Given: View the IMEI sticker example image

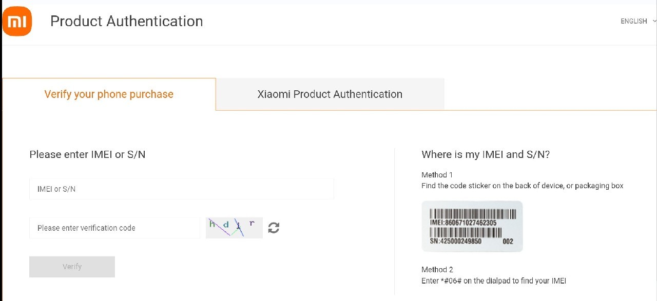Looking at the screenshot, I should (471, 226).
